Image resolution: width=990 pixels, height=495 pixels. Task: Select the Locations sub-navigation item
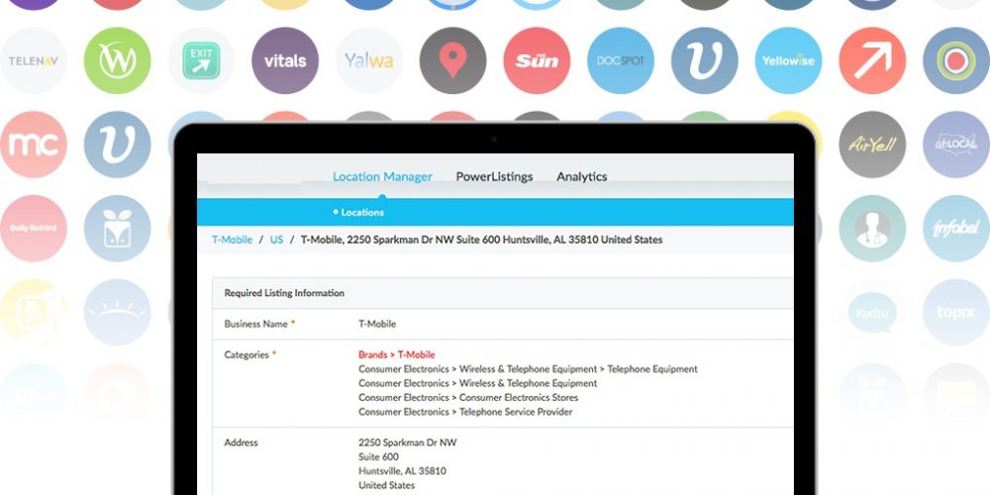(361, 212)
